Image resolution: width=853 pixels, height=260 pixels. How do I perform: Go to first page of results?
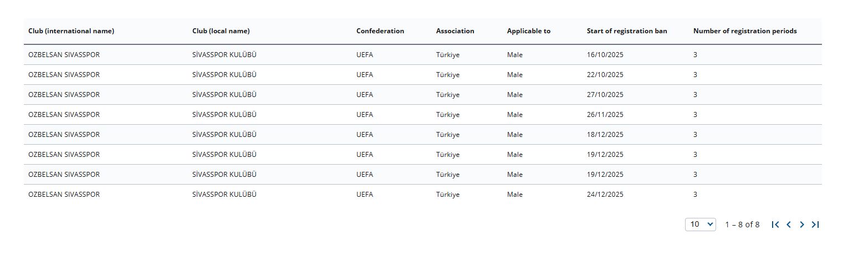775,225
